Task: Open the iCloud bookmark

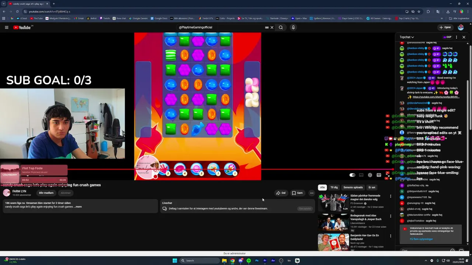Action: [22, 18]
